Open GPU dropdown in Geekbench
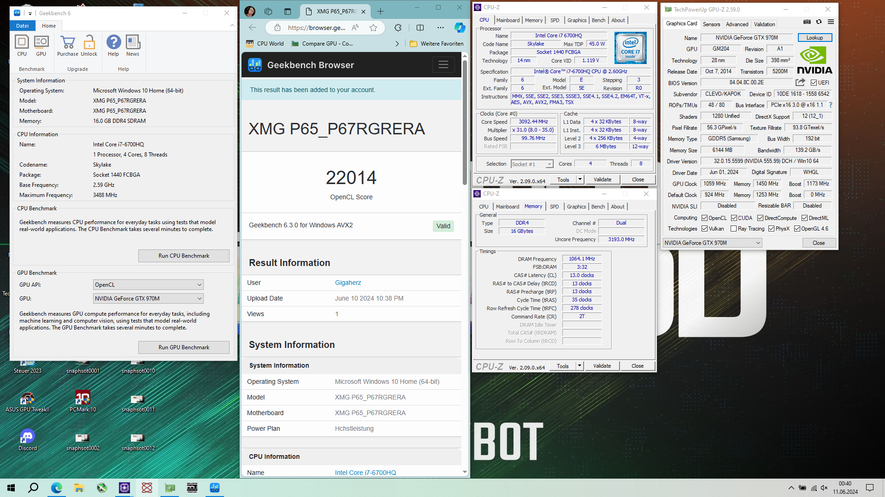Screen dimensions: 885x497 pos(148,299)
